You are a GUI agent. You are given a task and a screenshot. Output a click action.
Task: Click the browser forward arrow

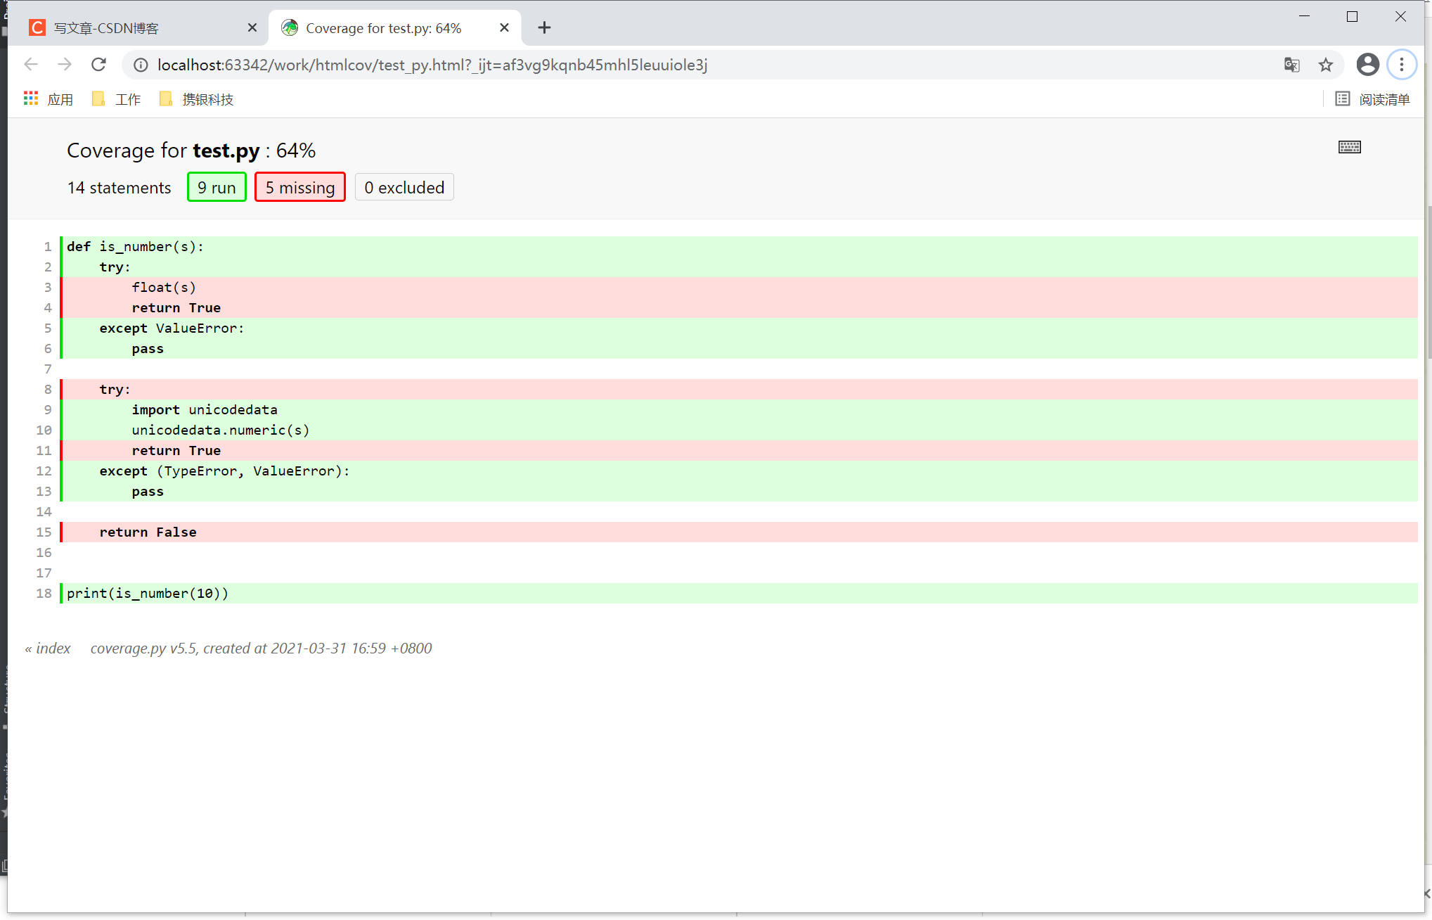pyautogui.click(x=65, y=65)
